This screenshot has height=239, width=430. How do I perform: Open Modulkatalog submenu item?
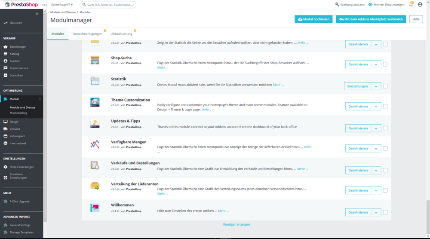[18, 113]
